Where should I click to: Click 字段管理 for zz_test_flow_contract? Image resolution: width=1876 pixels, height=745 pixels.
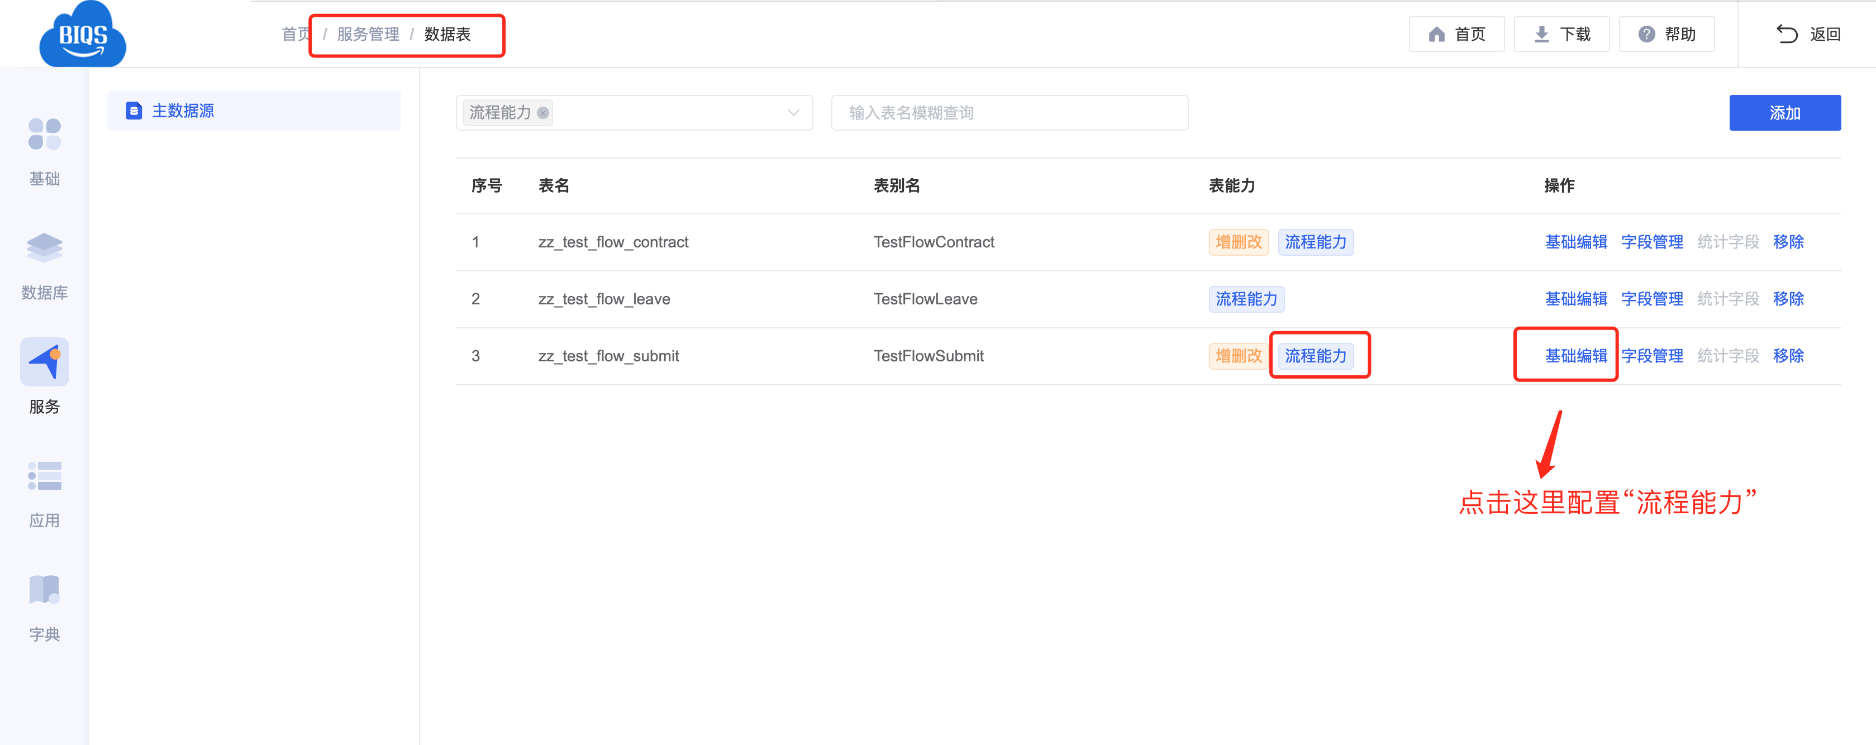(x=1651, y=242)
